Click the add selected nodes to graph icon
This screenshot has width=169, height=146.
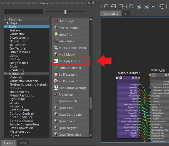[139, 6]
